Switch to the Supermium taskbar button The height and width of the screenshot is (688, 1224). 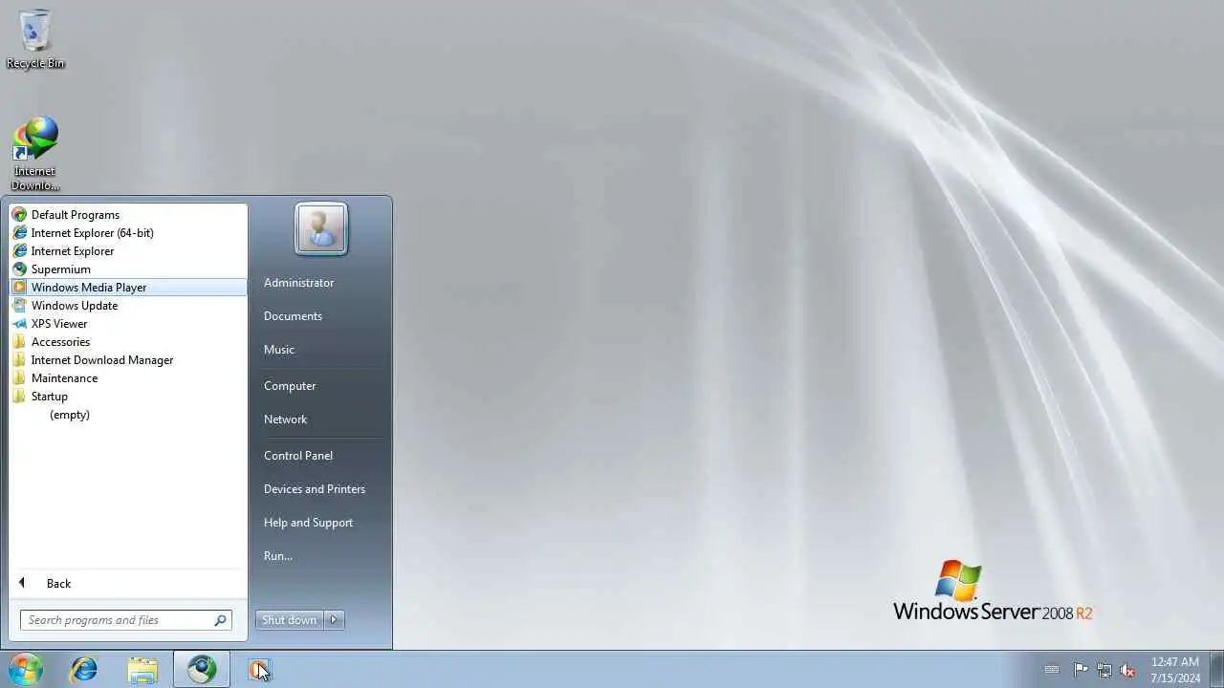(202, 670)
